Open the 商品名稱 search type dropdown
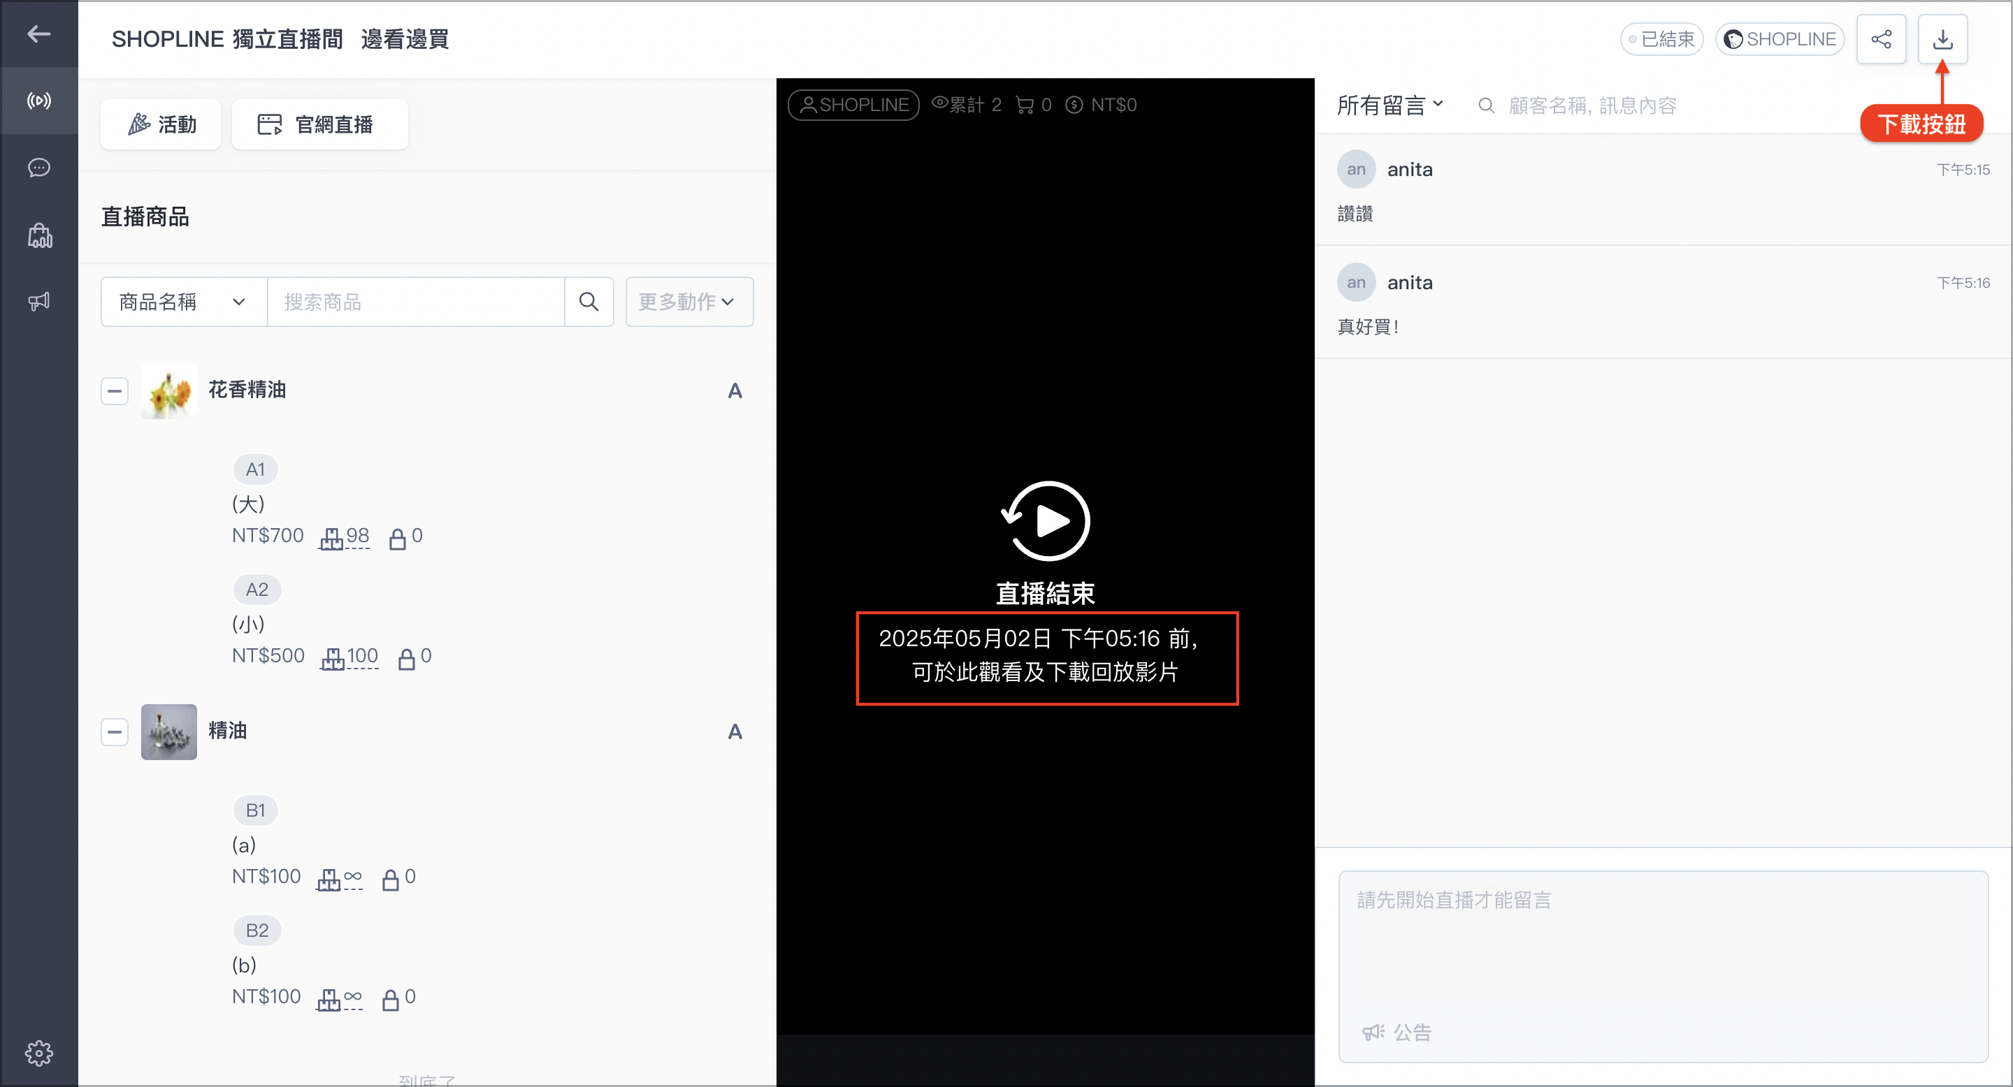Image resolution: width=2013 pixels, height=1087 pixels. [184, 301]
